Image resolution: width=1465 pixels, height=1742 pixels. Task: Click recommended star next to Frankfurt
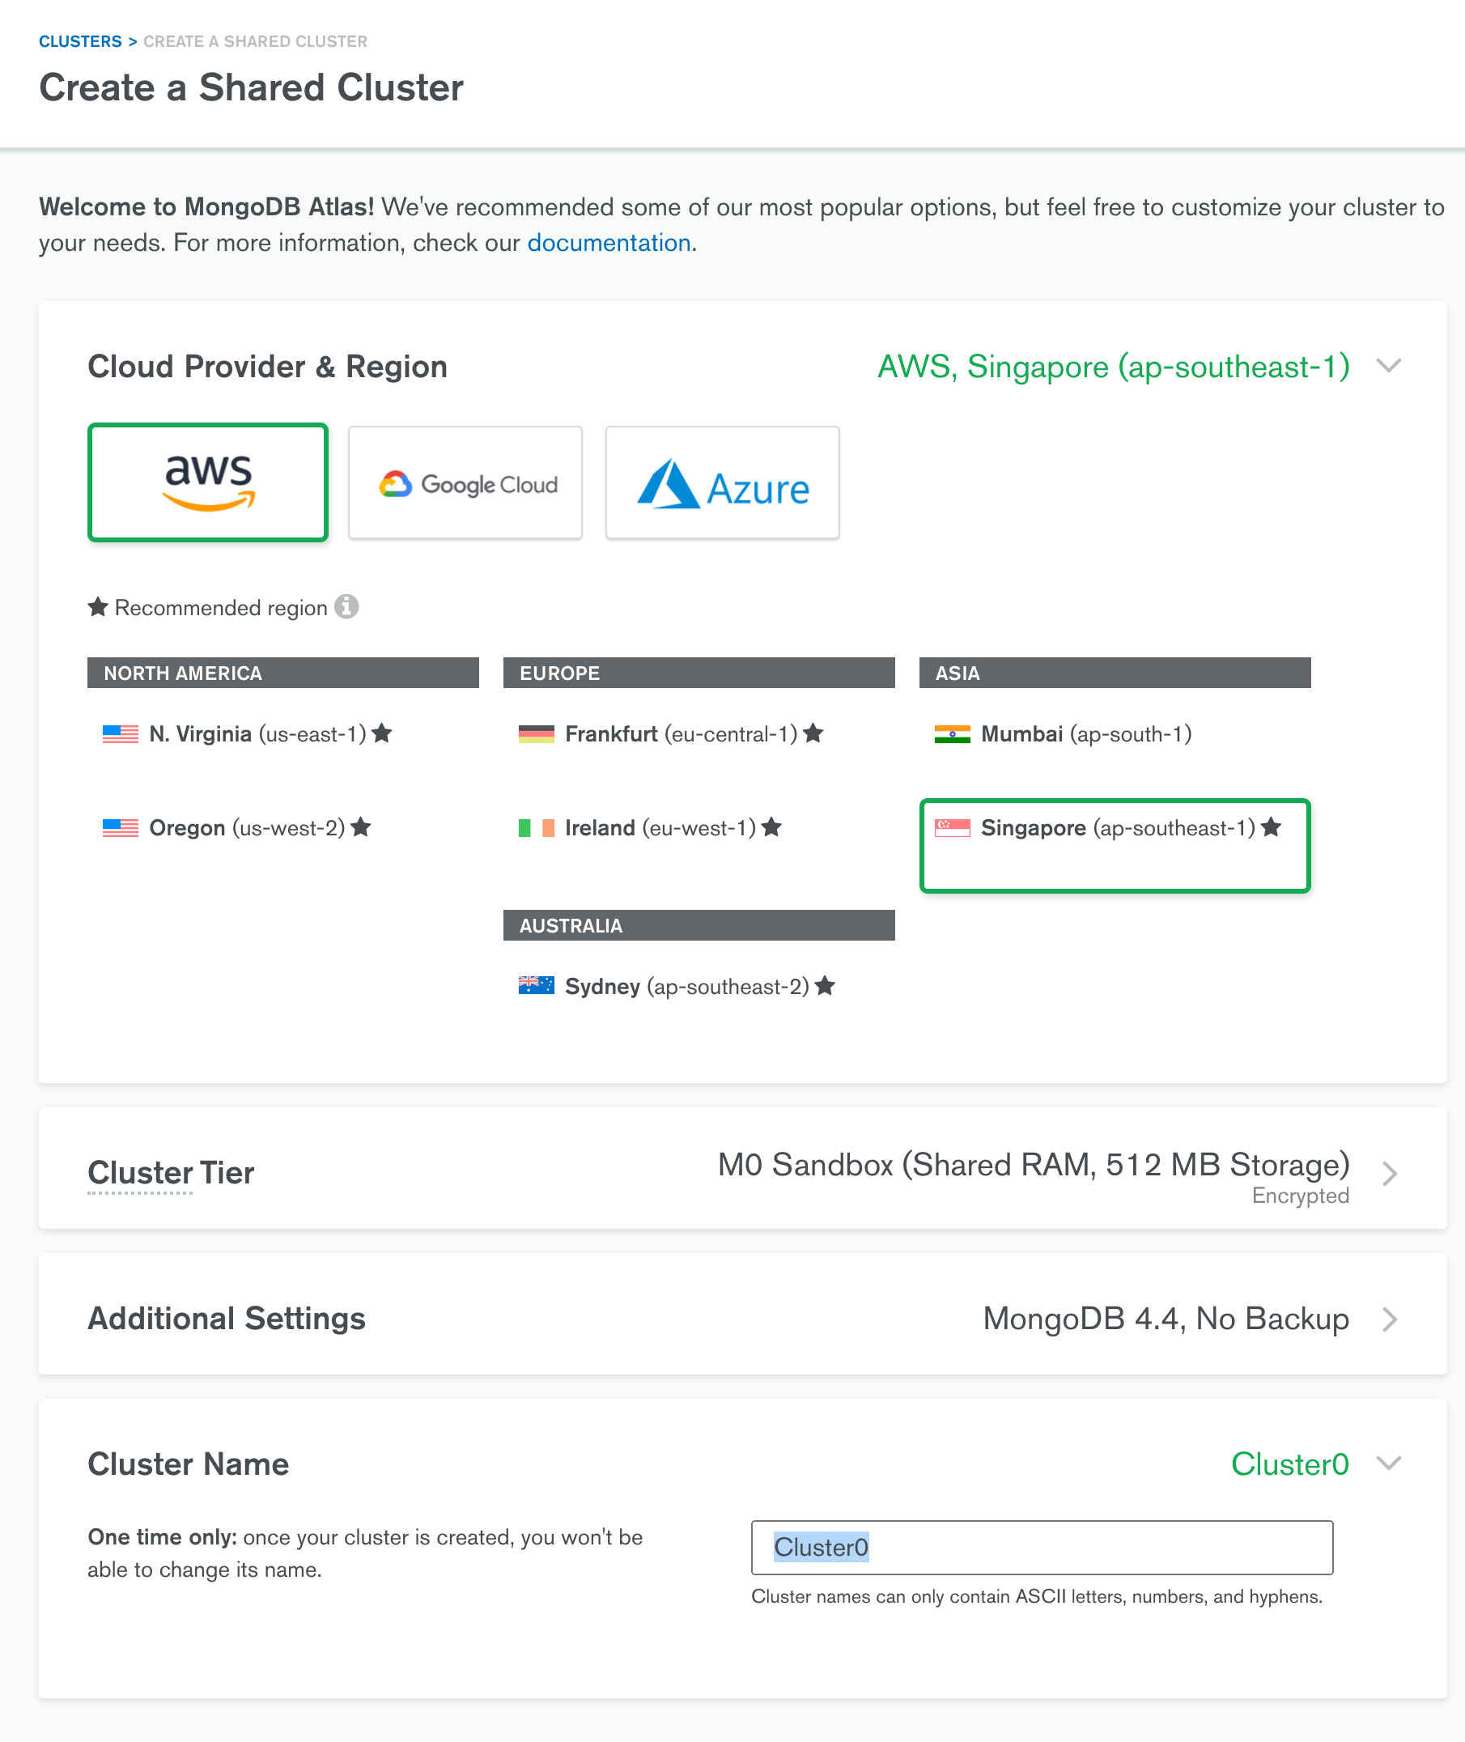point(813,733)
